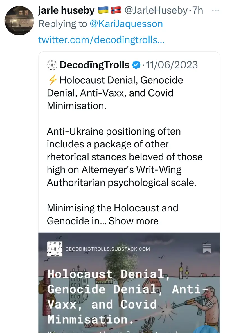The image size is (225, 333).
Task: Click the DECODINGTROLLS.SUBSTACK.COM domain label
Action: (x=107, y=249)
